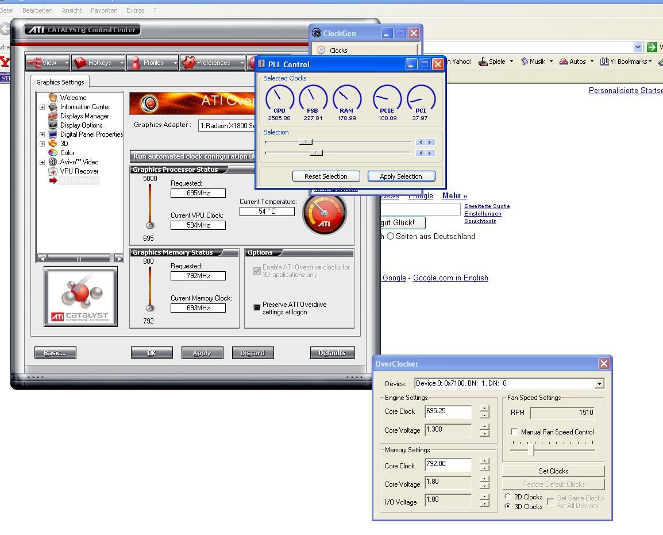Enable Manual Fan Speed Control checkbox

click(x=514, y=432)
